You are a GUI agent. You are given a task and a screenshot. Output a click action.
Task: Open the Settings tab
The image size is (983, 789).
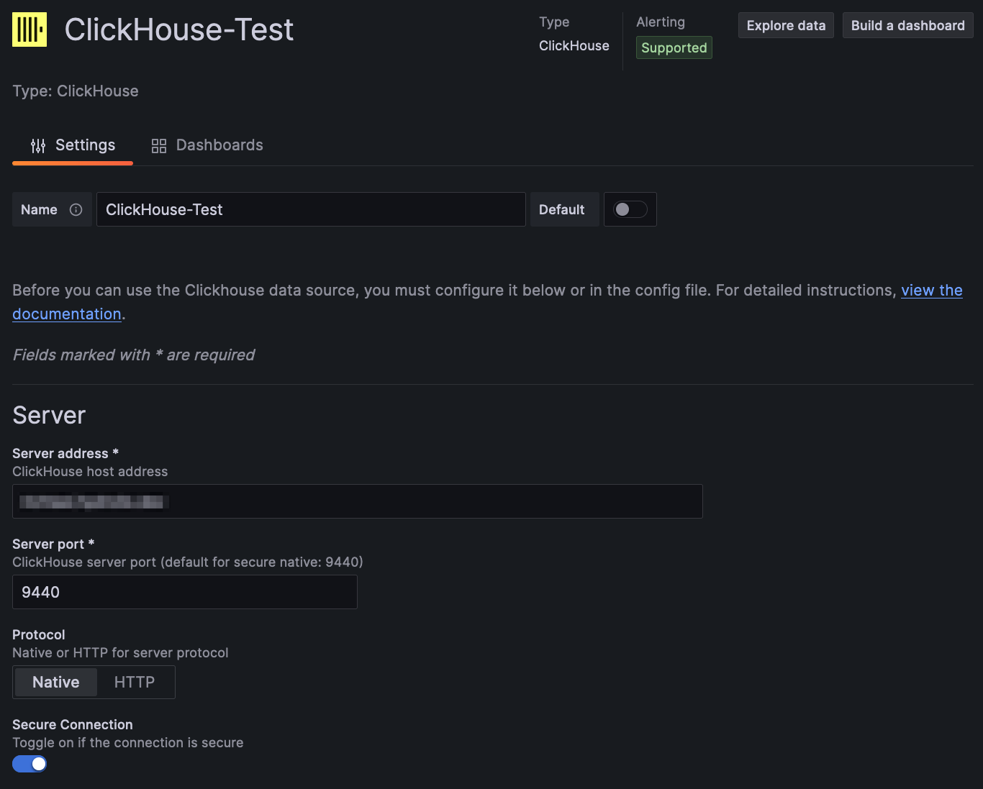point(73,145)
